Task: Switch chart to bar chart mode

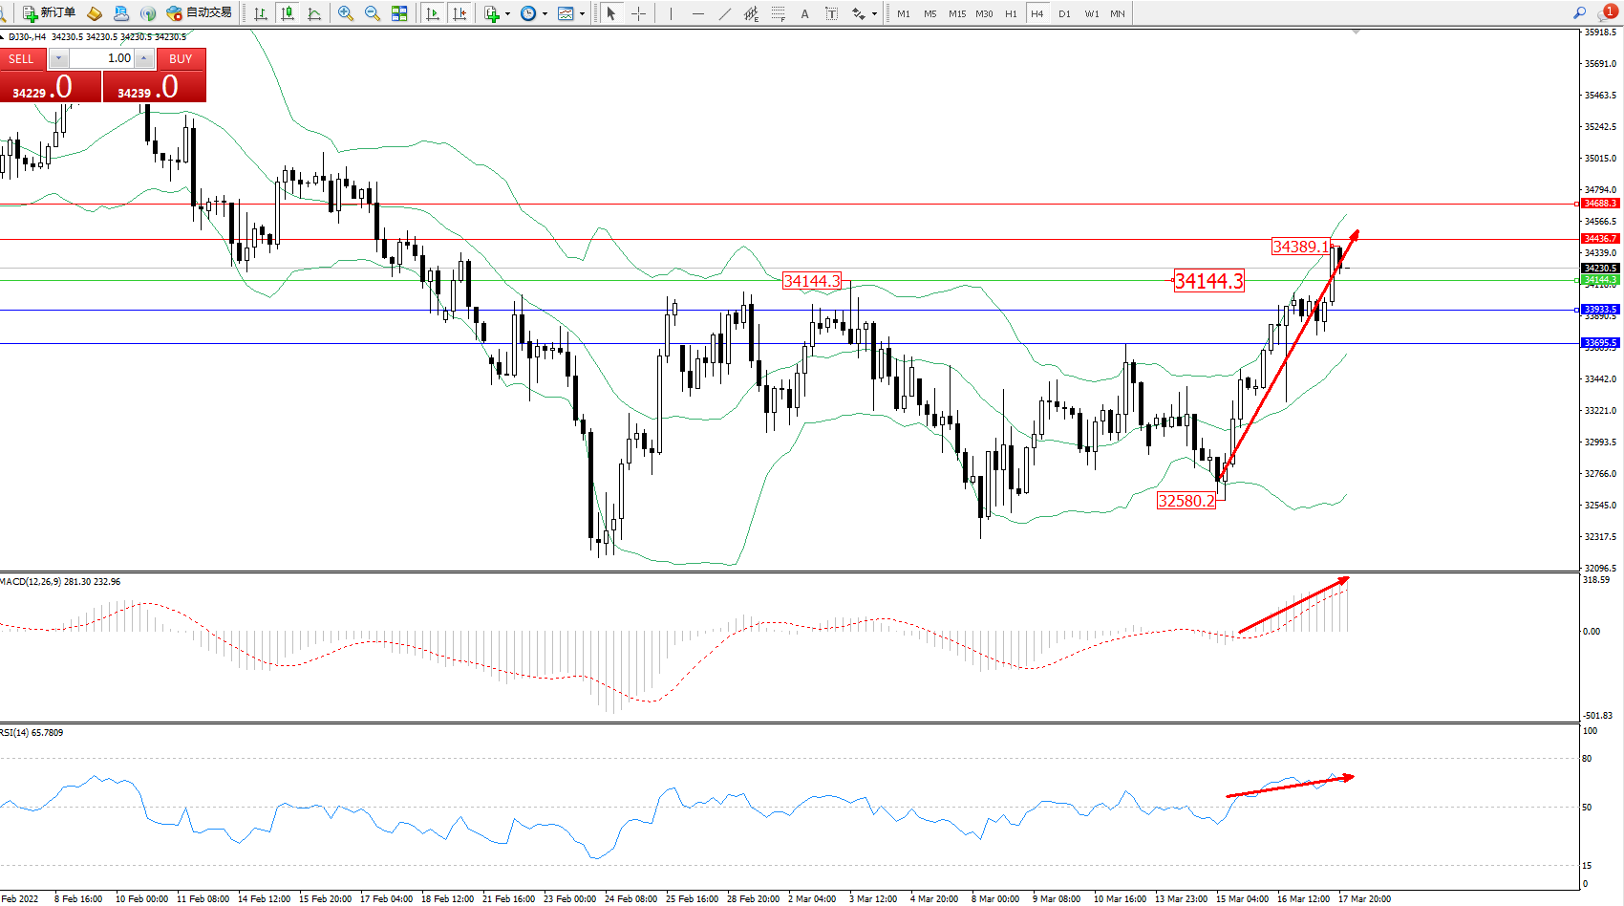Action: [x=260, y=13]
